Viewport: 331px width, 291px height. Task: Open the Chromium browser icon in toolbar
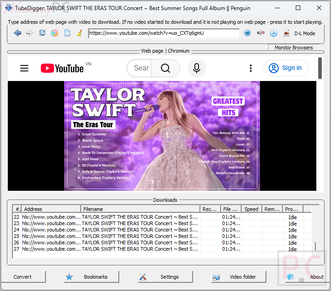click(x=55, y=33)
